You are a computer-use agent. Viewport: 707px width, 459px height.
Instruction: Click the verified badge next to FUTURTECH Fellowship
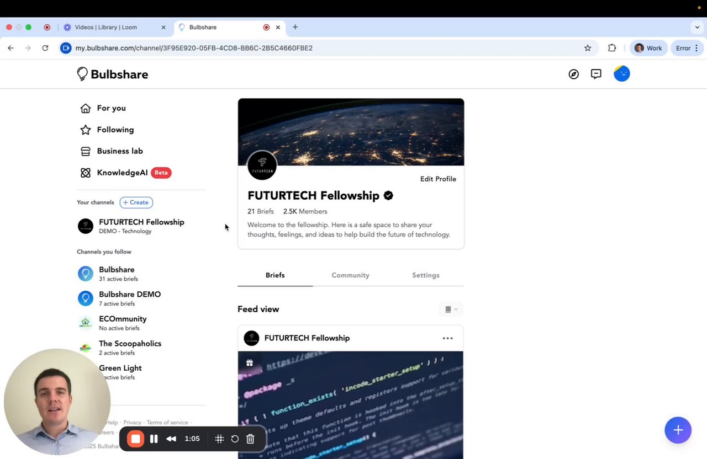(388, 195)
